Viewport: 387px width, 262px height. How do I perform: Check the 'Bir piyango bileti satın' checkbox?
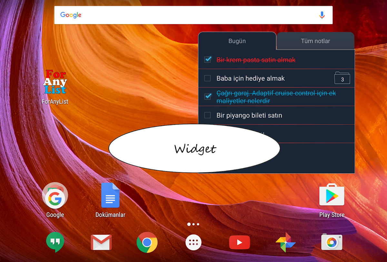click(x=208, y=115)
